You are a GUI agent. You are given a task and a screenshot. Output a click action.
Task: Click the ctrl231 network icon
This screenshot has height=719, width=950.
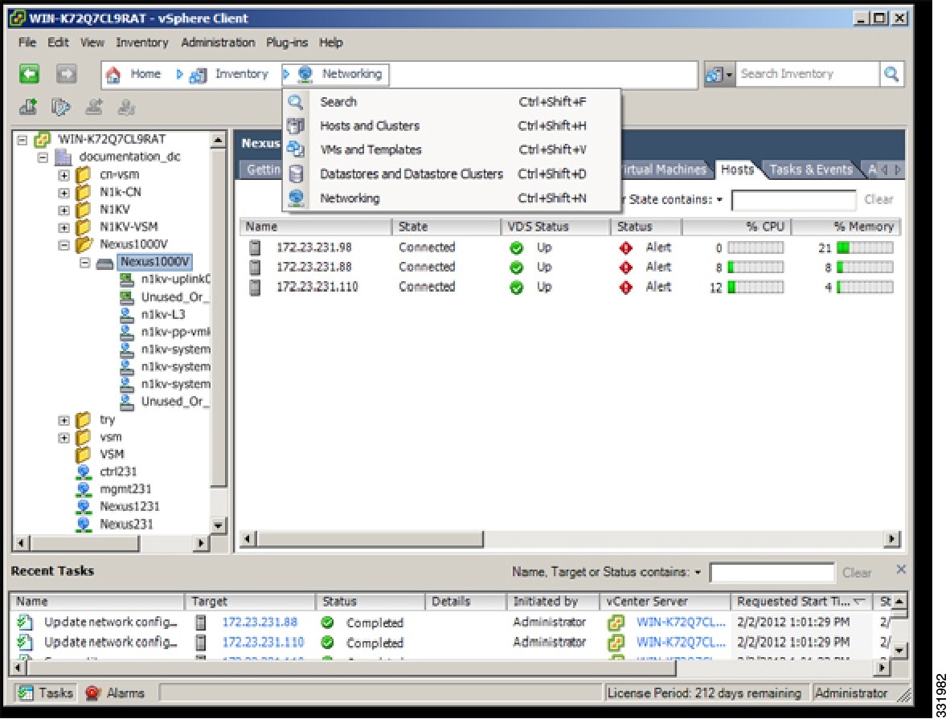[84, 472]
